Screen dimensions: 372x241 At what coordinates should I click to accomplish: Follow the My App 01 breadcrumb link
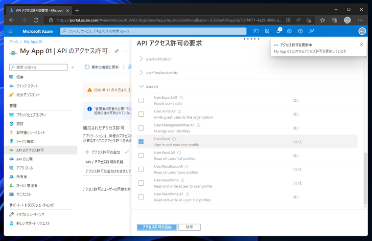[x=33, y=42]
